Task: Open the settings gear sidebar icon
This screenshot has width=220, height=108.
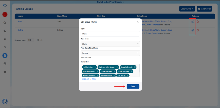Action: 5,72
